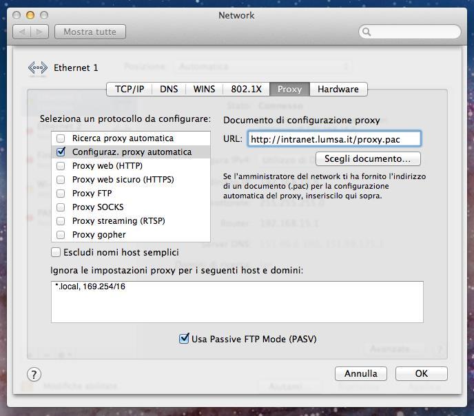Screen dimensions: 474x416
Task: Uncheck Configuraz. proxy automatica
Action: (x=61, y=152)
